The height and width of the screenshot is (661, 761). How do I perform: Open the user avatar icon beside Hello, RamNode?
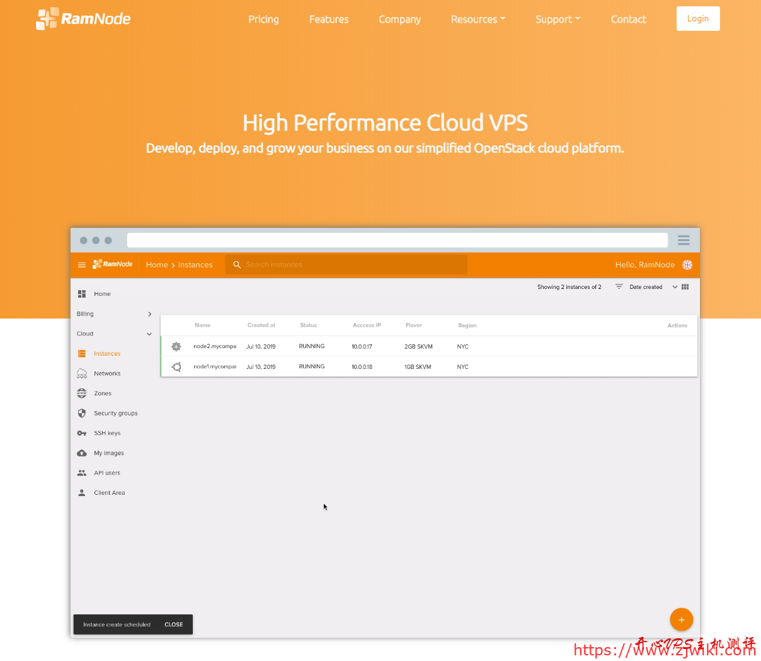click(x=687, y=265)
